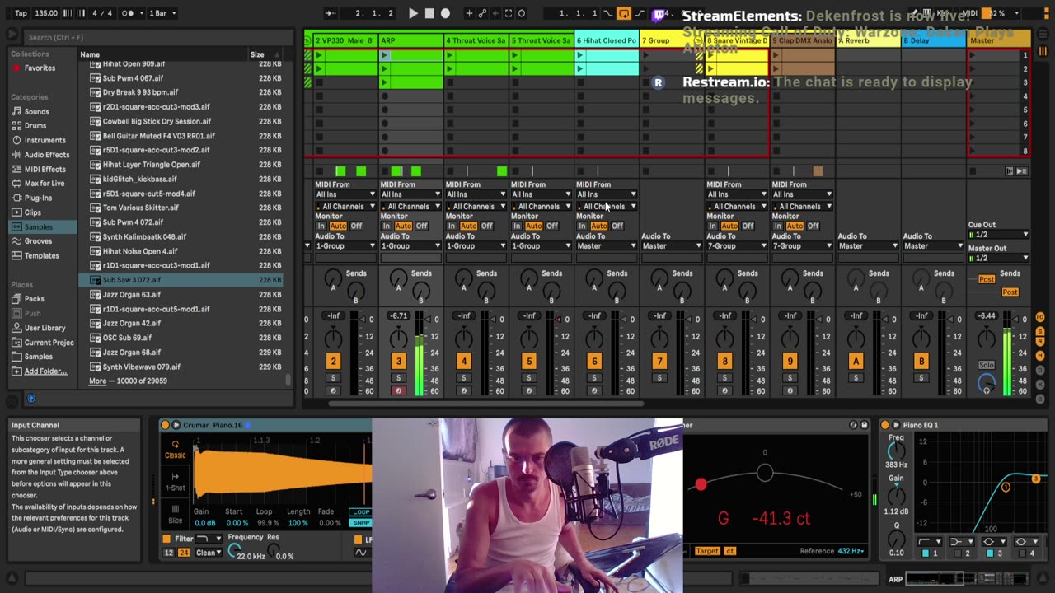The width and height of the screenshot is (1055, 593).
Task: Open the 1 Bar quantization menu
Action: pyautogui.click(x=162, y=13)
